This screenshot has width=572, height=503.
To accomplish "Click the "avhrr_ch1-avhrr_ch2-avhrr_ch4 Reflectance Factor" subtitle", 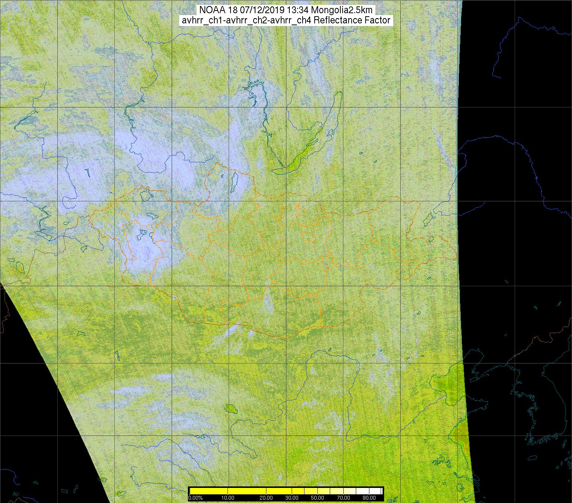I will (286, 20).
